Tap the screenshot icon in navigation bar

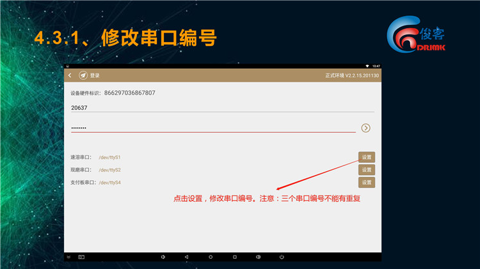81,257
